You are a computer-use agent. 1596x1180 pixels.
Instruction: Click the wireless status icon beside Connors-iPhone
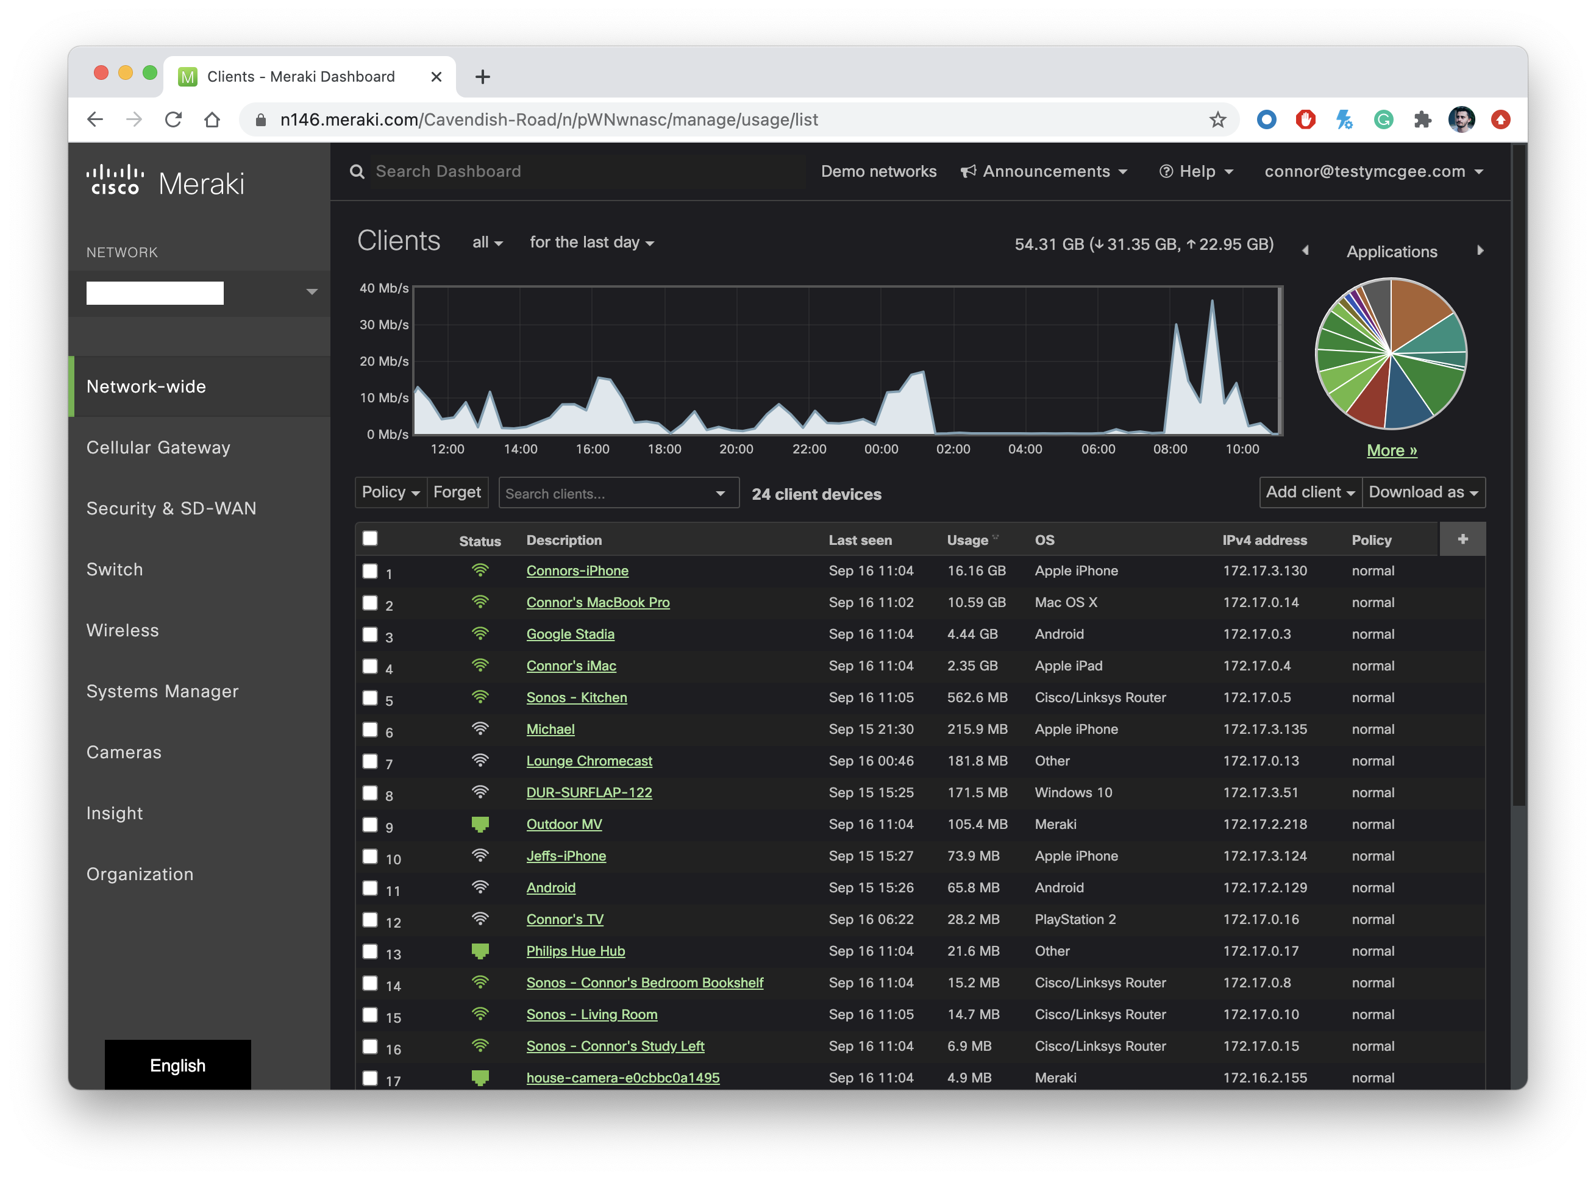[480, 569]
